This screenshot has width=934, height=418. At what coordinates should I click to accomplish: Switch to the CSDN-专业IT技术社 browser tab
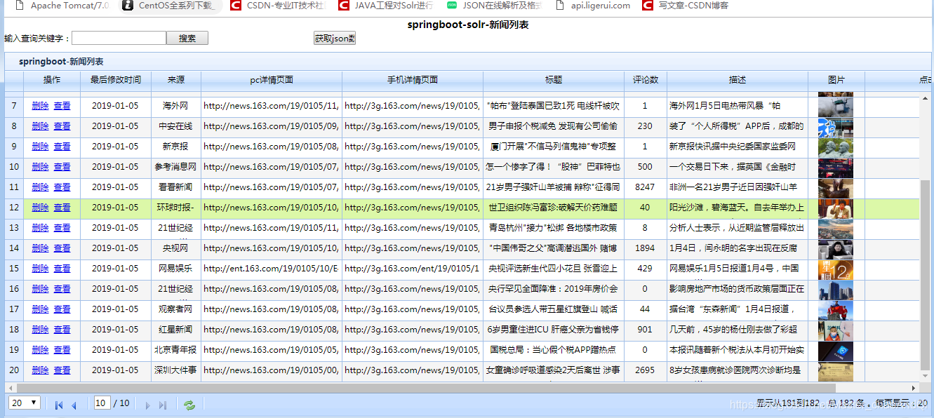[277, 6]
